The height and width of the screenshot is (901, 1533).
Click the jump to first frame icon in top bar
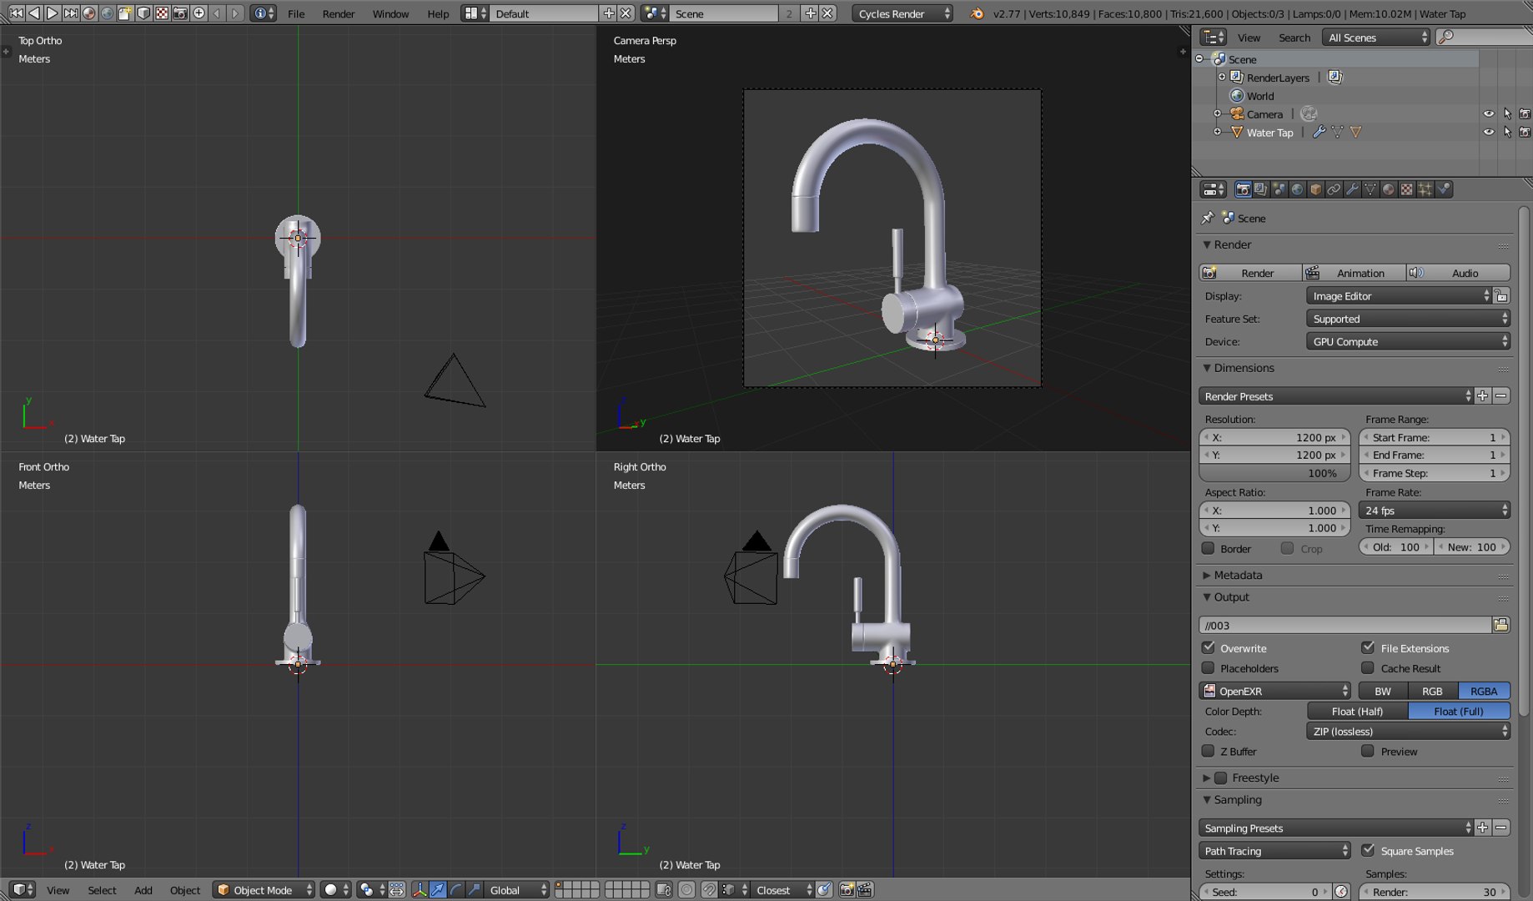click(16, 13)
